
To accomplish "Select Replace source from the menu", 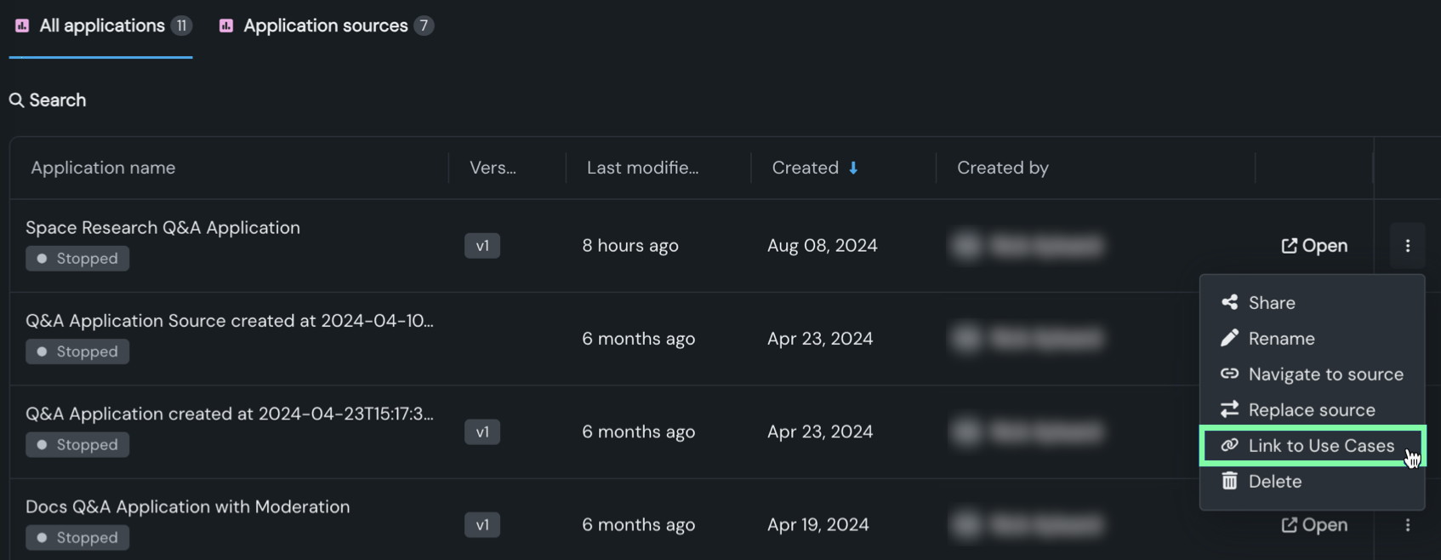I will (x=1311, y=409).
